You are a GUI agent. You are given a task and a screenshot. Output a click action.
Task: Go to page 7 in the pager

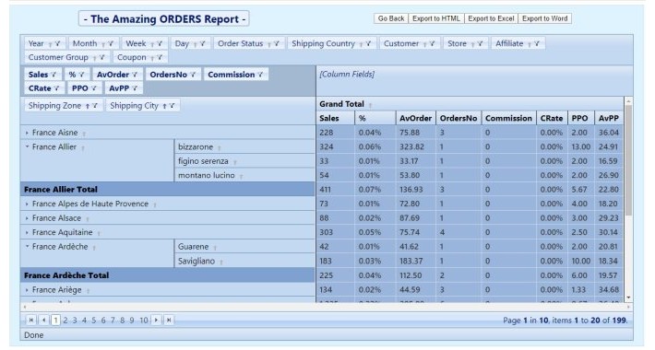[x=113, y=321]
